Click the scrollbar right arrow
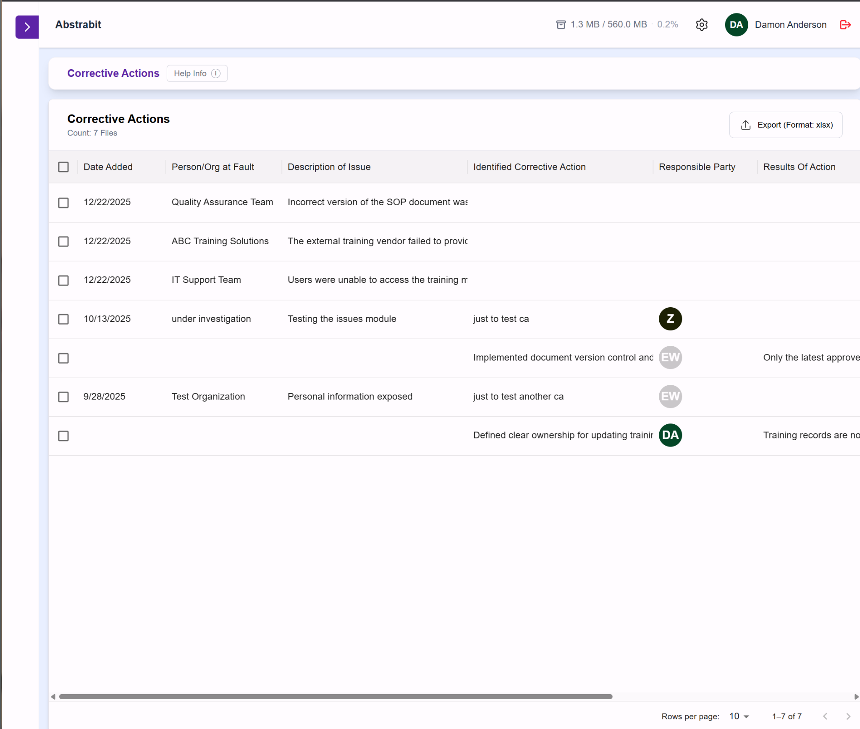Image resolution: width=860 pixels, height=729 pixels. tap(856, 697)
